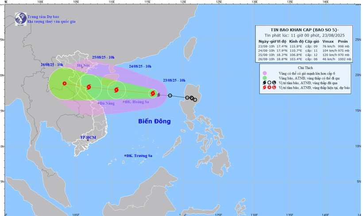Click the 'cấp: 06' wind level cell
The height and width of the screenshot is (216, 363).
(x=311, y=59)
